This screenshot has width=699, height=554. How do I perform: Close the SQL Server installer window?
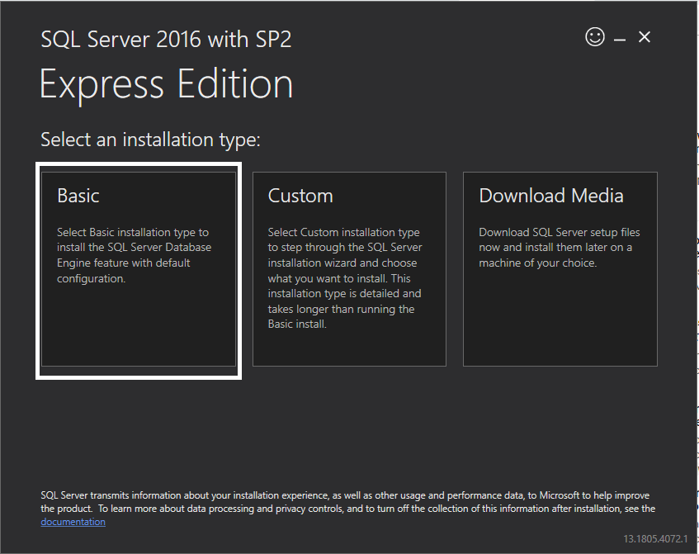(x=645, y=37)
